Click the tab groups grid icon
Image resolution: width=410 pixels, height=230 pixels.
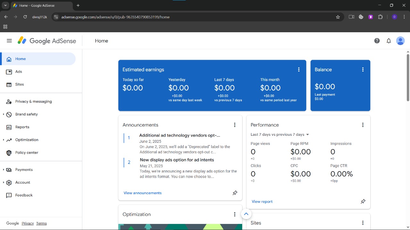5,27
